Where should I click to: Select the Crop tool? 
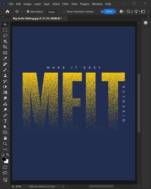5,47
